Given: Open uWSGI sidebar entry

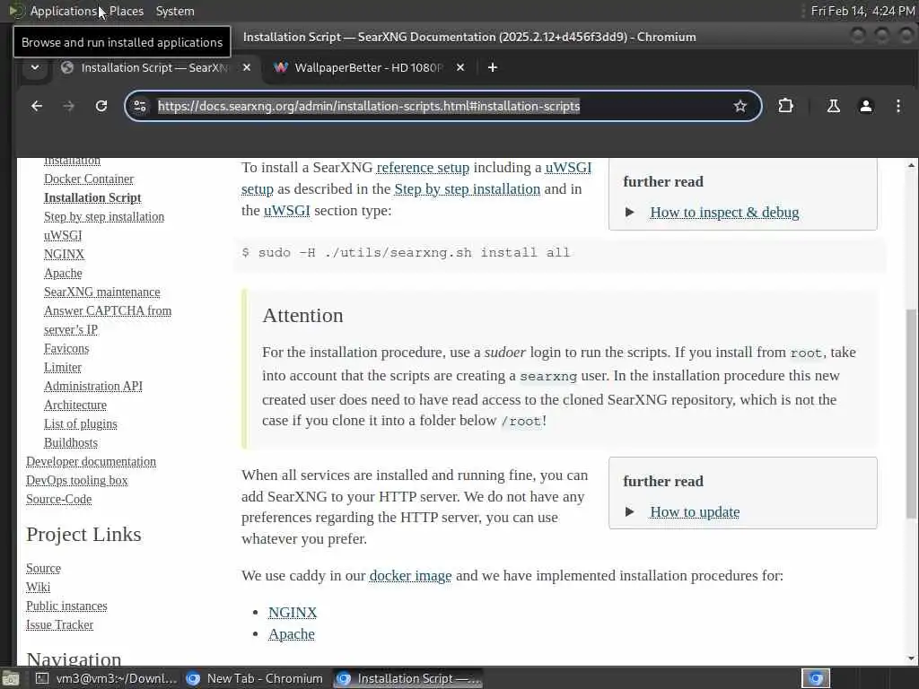Looking at the screenshot, I should tap(63, 235).
